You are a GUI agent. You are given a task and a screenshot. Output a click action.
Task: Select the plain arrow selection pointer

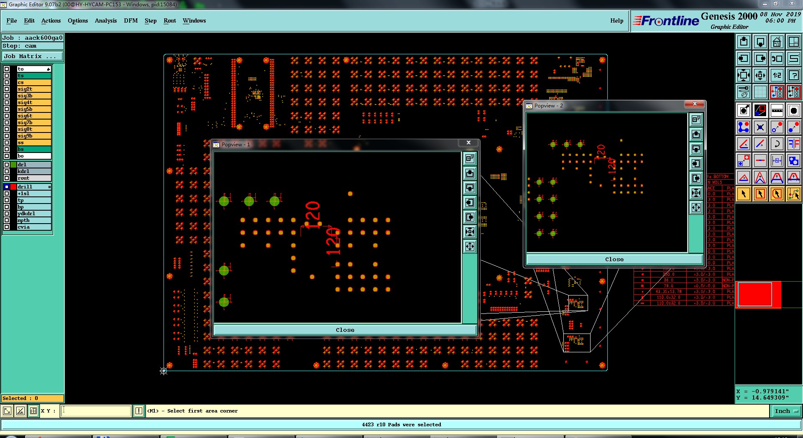coord(744,194)
